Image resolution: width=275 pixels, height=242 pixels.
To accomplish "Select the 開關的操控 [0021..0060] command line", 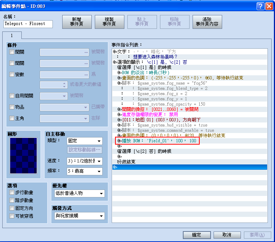I will click(190, 109).
